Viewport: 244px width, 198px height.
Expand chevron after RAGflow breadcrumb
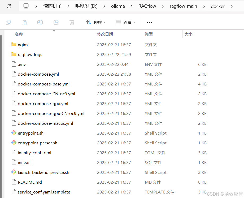[163, 6]
